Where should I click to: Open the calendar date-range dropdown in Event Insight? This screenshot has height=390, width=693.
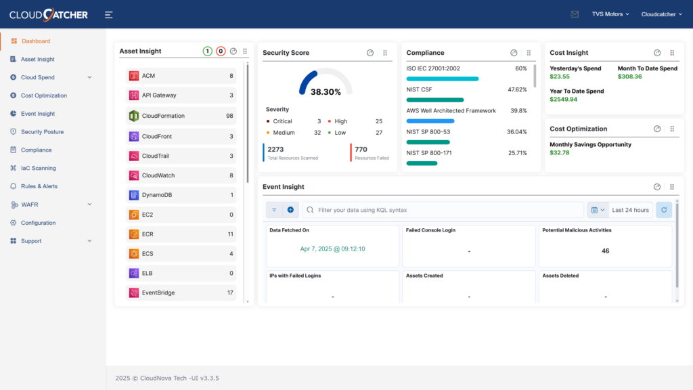598,210
